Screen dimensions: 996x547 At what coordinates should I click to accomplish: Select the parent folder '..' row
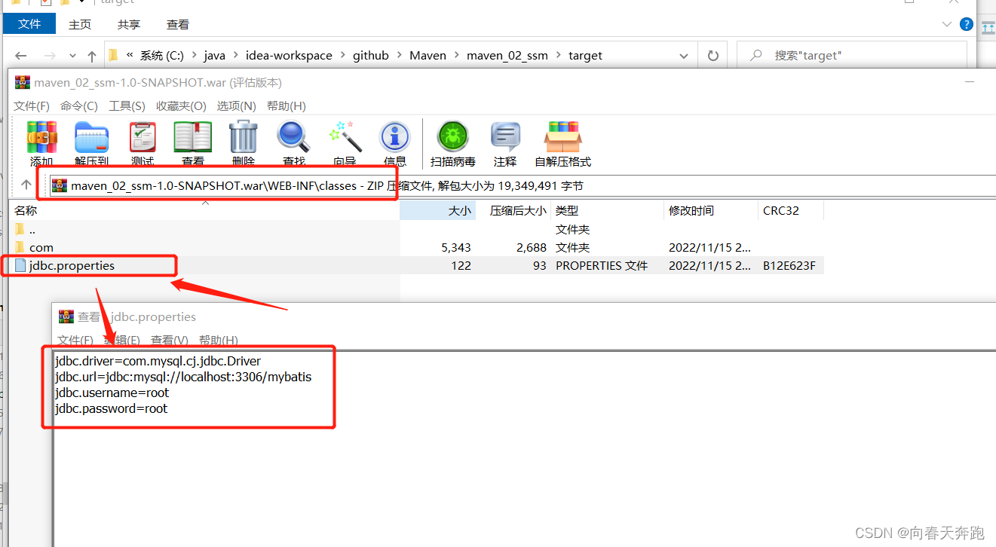[x=415, y=229]
